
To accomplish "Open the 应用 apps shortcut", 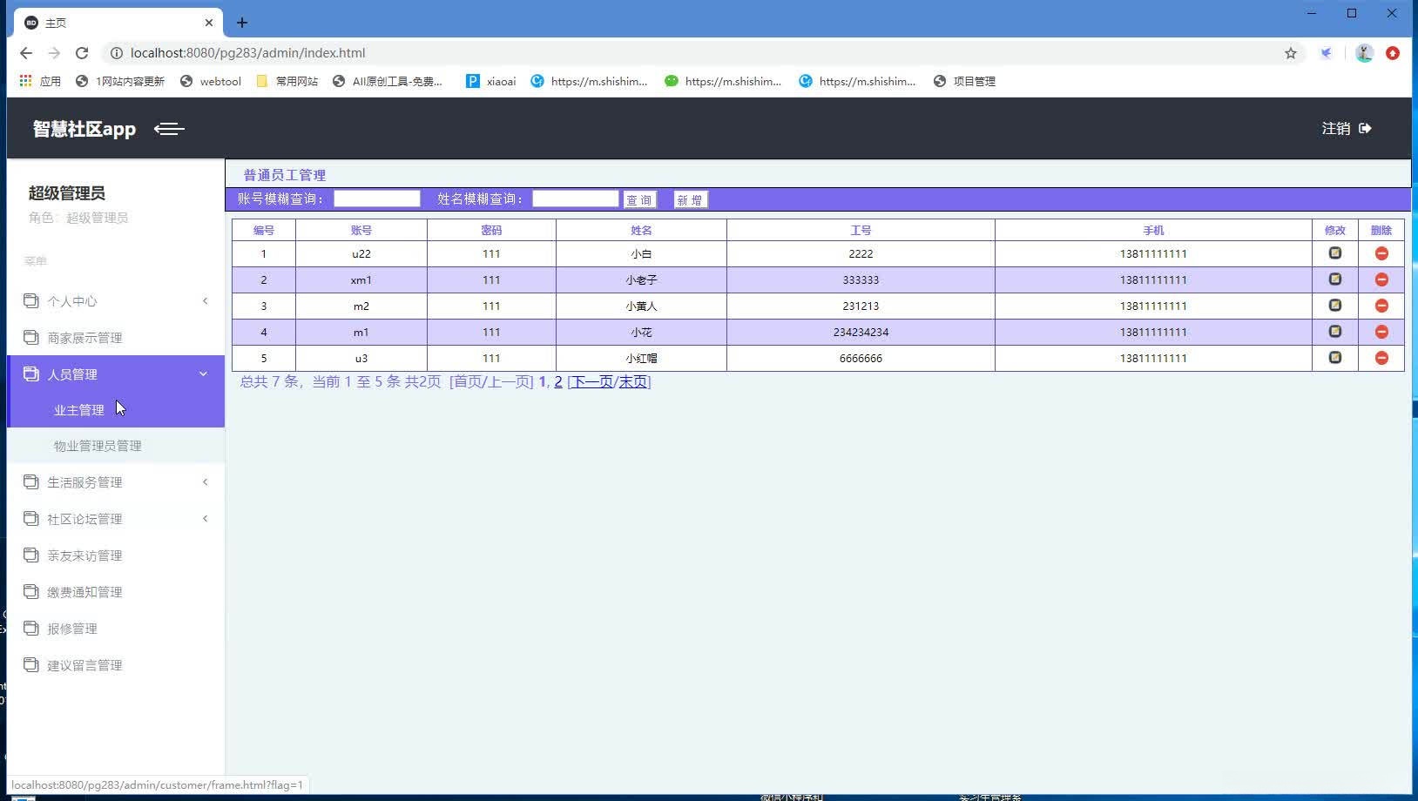I will [x=40, y=81].
